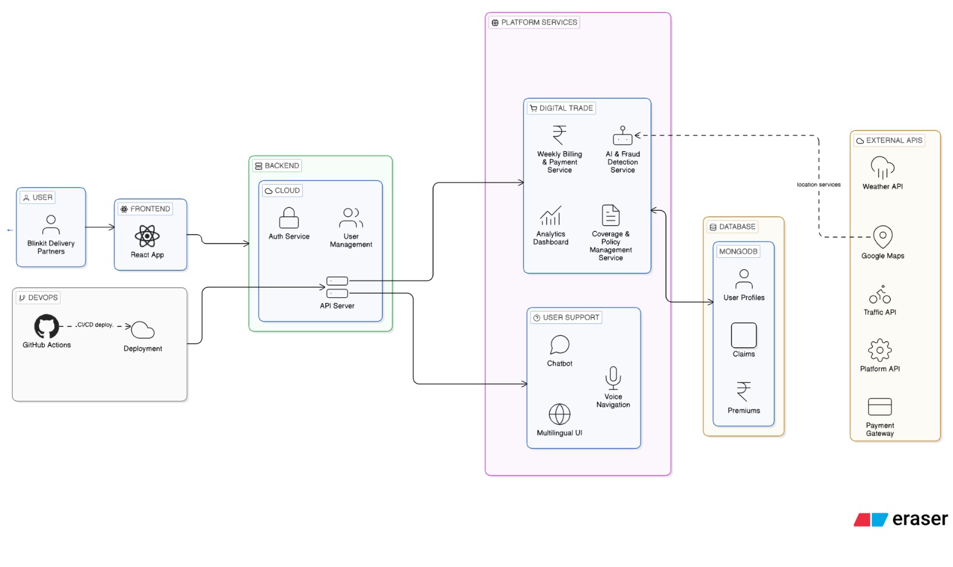Click Coverage & Policy Management document icon
Viewport: 953px width, 567px height.
pos(611,216)
